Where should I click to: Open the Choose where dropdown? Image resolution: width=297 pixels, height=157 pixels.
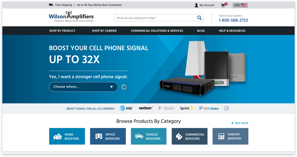(x=84, y=87)
